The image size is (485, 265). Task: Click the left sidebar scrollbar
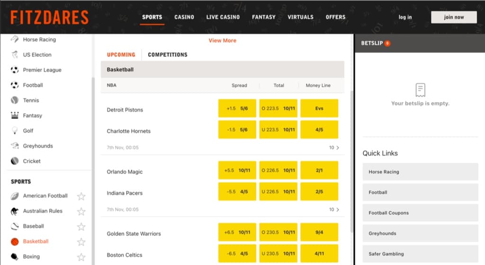[92, 171]
